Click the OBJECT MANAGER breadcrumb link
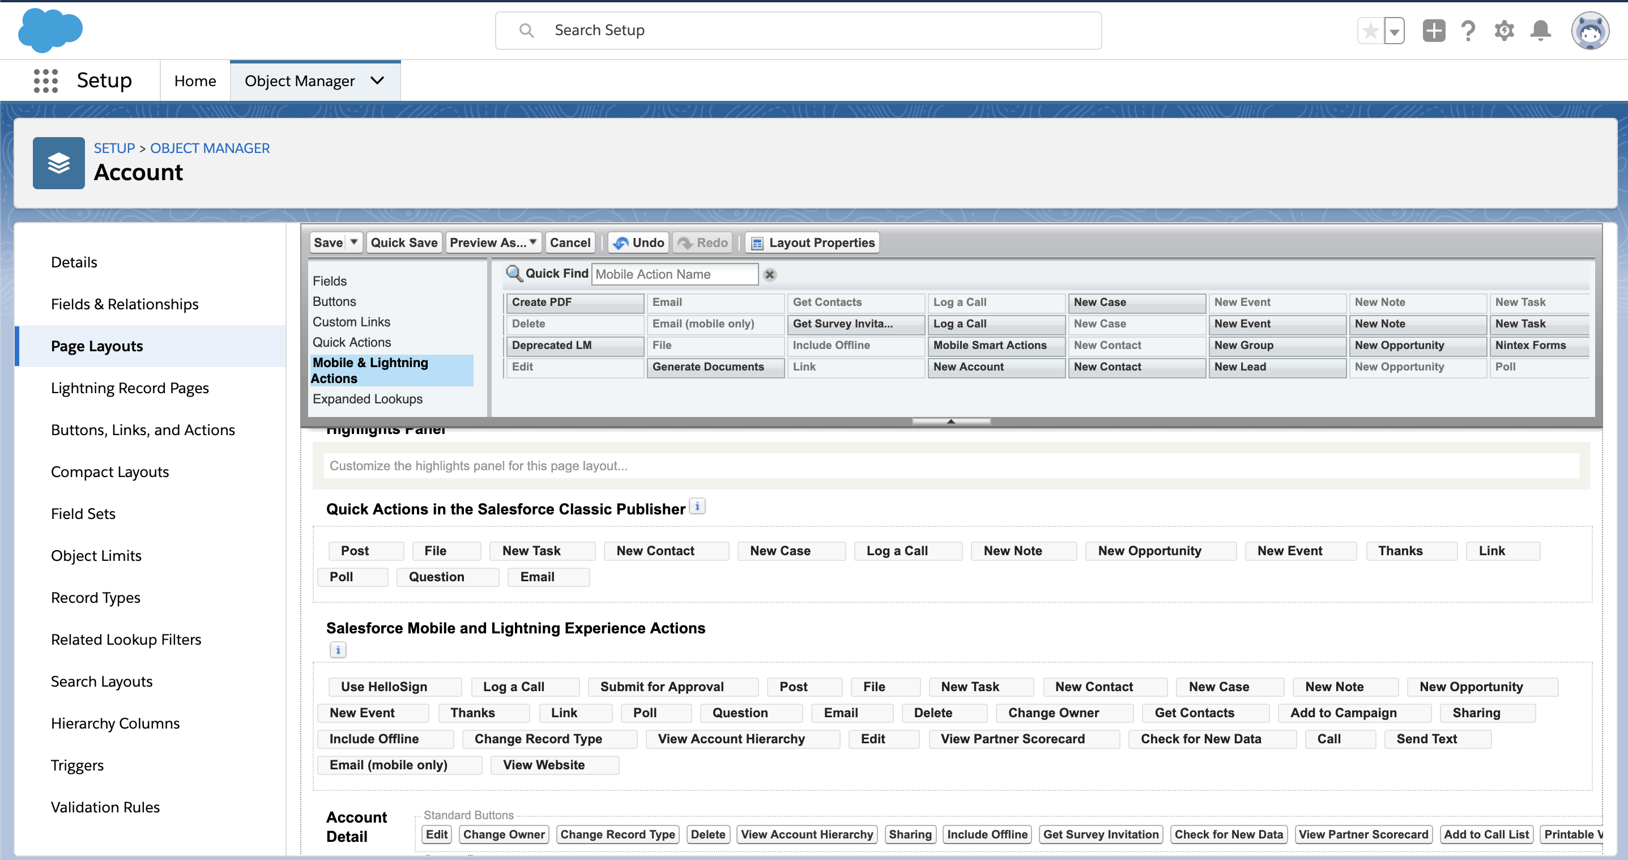The width and height of the screenshot is (1628, 860). [x=210, y=148]
